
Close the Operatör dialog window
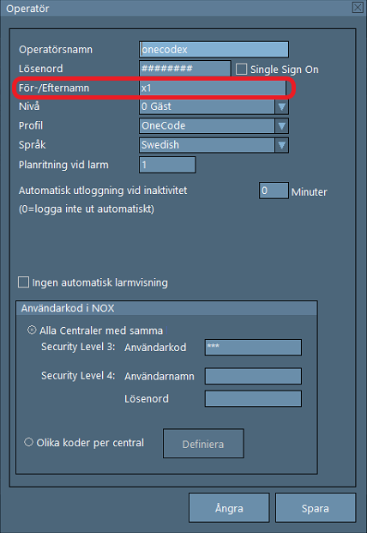click(x=358, y=8)
